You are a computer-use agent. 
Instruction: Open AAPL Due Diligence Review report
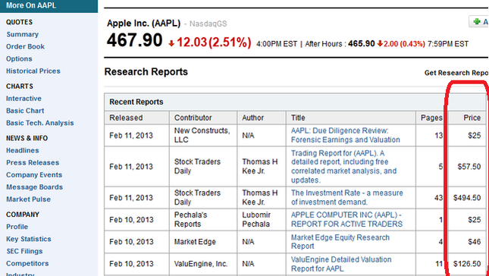point(345,135)
